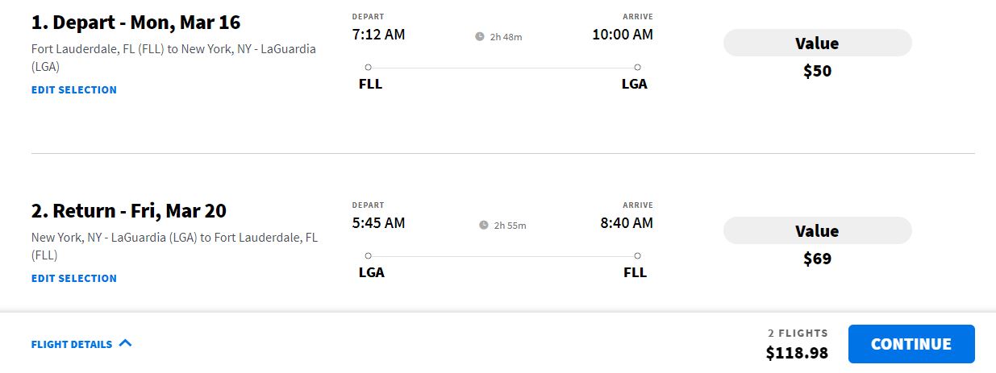Click the 7:12 AM departure time

pos(379,35)
